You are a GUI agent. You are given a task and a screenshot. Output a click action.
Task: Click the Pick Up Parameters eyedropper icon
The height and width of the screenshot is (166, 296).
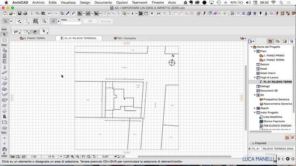pyautogui.click(x=68, y=13)
